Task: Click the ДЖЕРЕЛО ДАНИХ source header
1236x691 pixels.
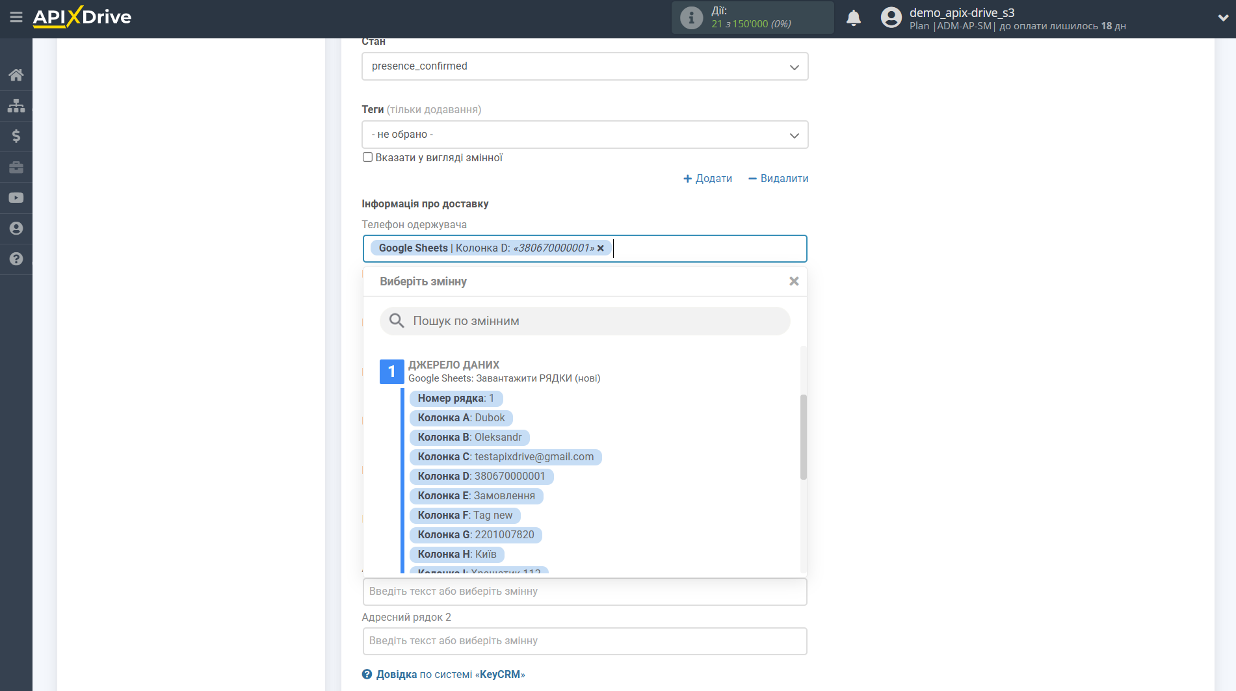Action: coord(454,365)
